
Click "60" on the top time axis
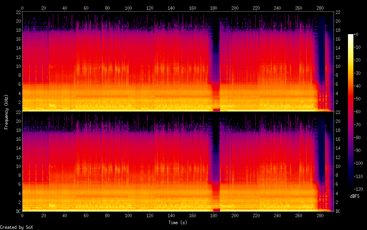pyautogui.click(x=86, y=8)
